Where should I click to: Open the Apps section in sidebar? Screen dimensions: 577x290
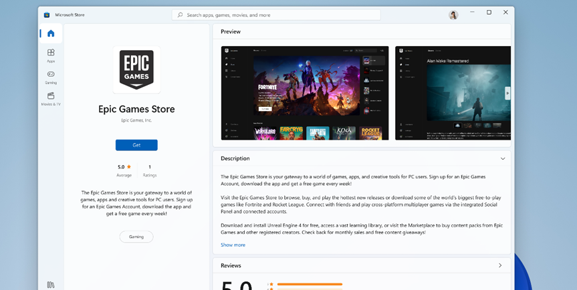(51, 55)
